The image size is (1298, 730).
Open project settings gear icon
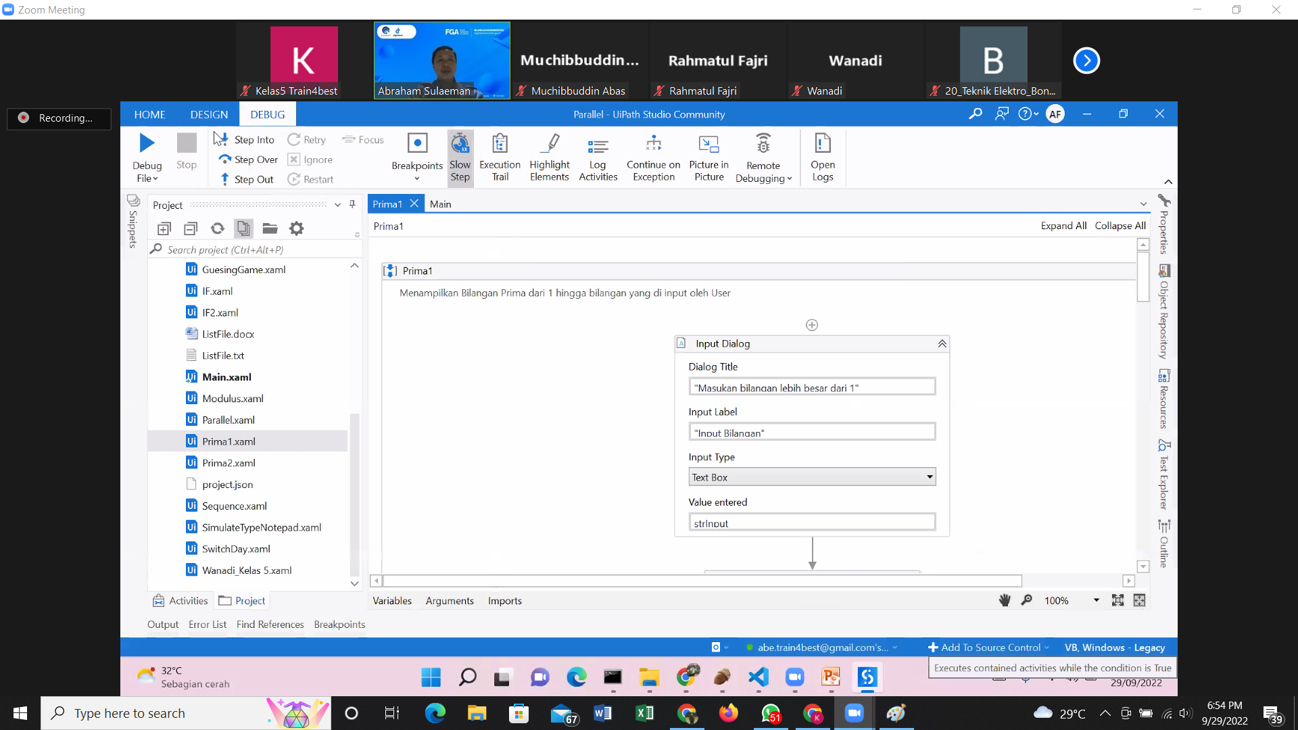pos(296,228)
